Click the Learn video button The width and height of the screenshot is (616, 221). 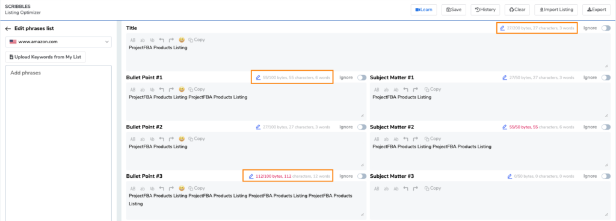(x=424, y=10)
